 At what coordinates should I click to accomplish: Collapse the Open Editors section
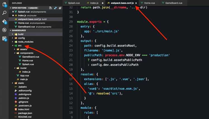(x=10, y=8)
